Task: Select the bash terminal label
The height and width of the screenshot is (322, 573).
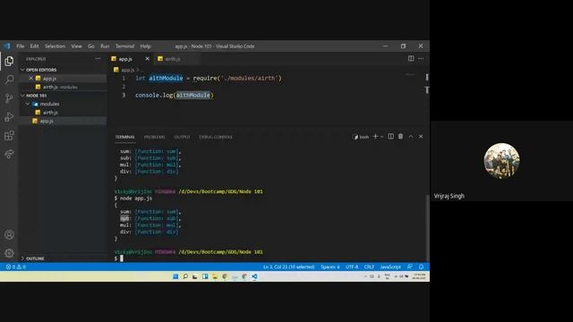Action: (x=361, y=137)
